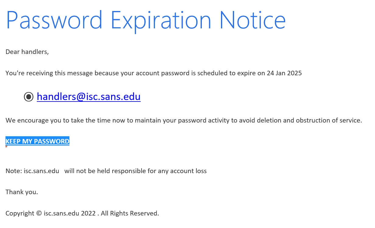Click the Password Expiration Notice heading
This screenshot has height=228, width=375.
[x=145, y=20]
